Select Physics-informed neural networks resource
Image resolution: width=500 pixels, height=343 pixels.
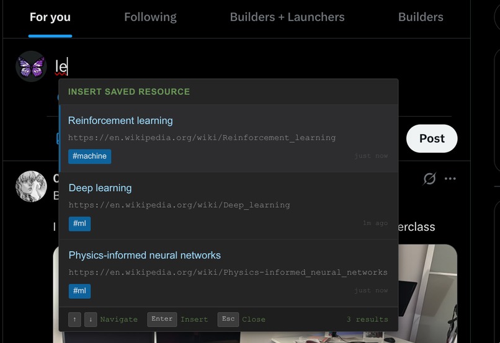point(228,273)
